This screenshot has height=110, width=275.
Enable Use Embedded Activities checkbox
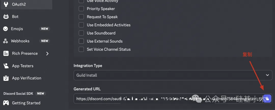(81, 25)
